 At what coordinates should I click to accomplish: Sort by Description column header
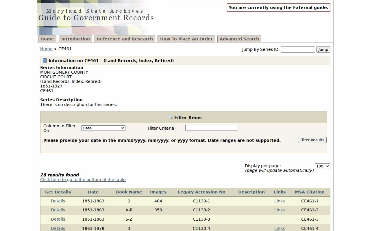coord(251,192)
